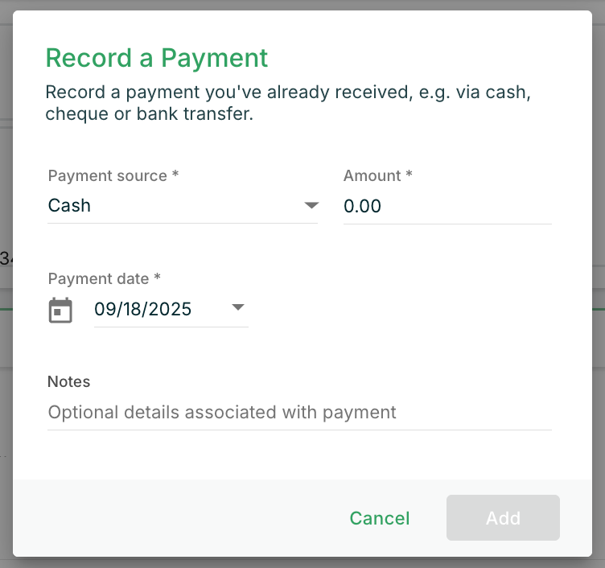
Task: Click the Amount field showing 0.00
Action: point(447,207)
